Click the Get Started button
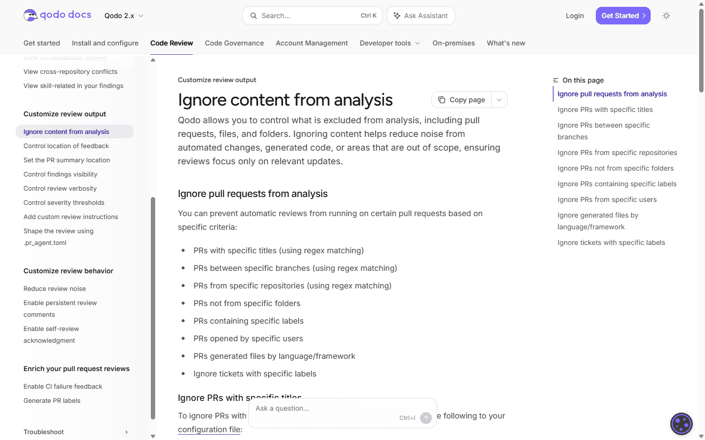Screen dimensions: 705x440 (x=623, y=16)
